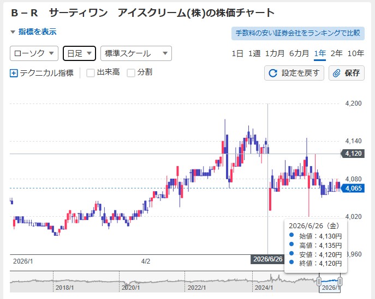Click the chart title heading
The height and width of the screenshot is (299, 375).
coord(142,13)
